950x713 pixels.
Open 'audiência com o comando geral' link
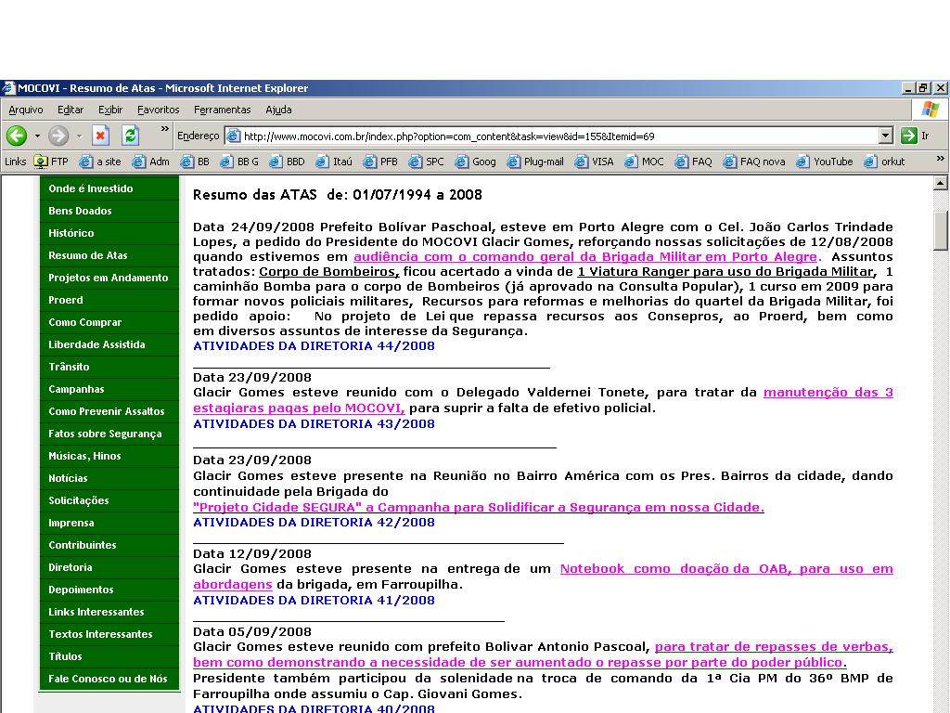(x=585, y=256)
